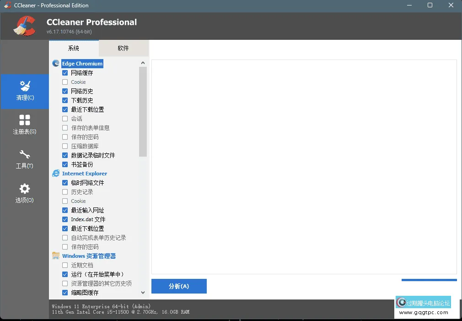Switch to the 软件 tab
The width and height of the screenshot is (462, 321).
pyautogui.click(x=124, y=48)
